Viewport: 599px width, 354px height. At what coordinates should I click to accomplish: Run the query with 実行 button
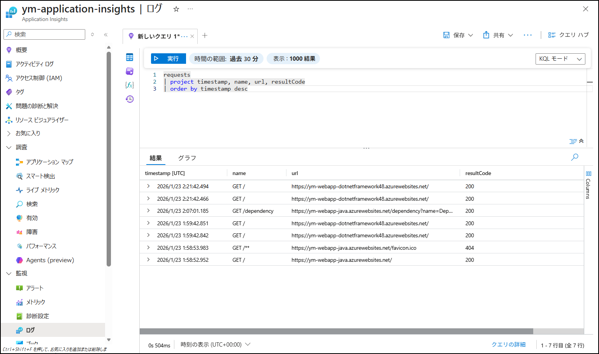(x=169, y=58)
